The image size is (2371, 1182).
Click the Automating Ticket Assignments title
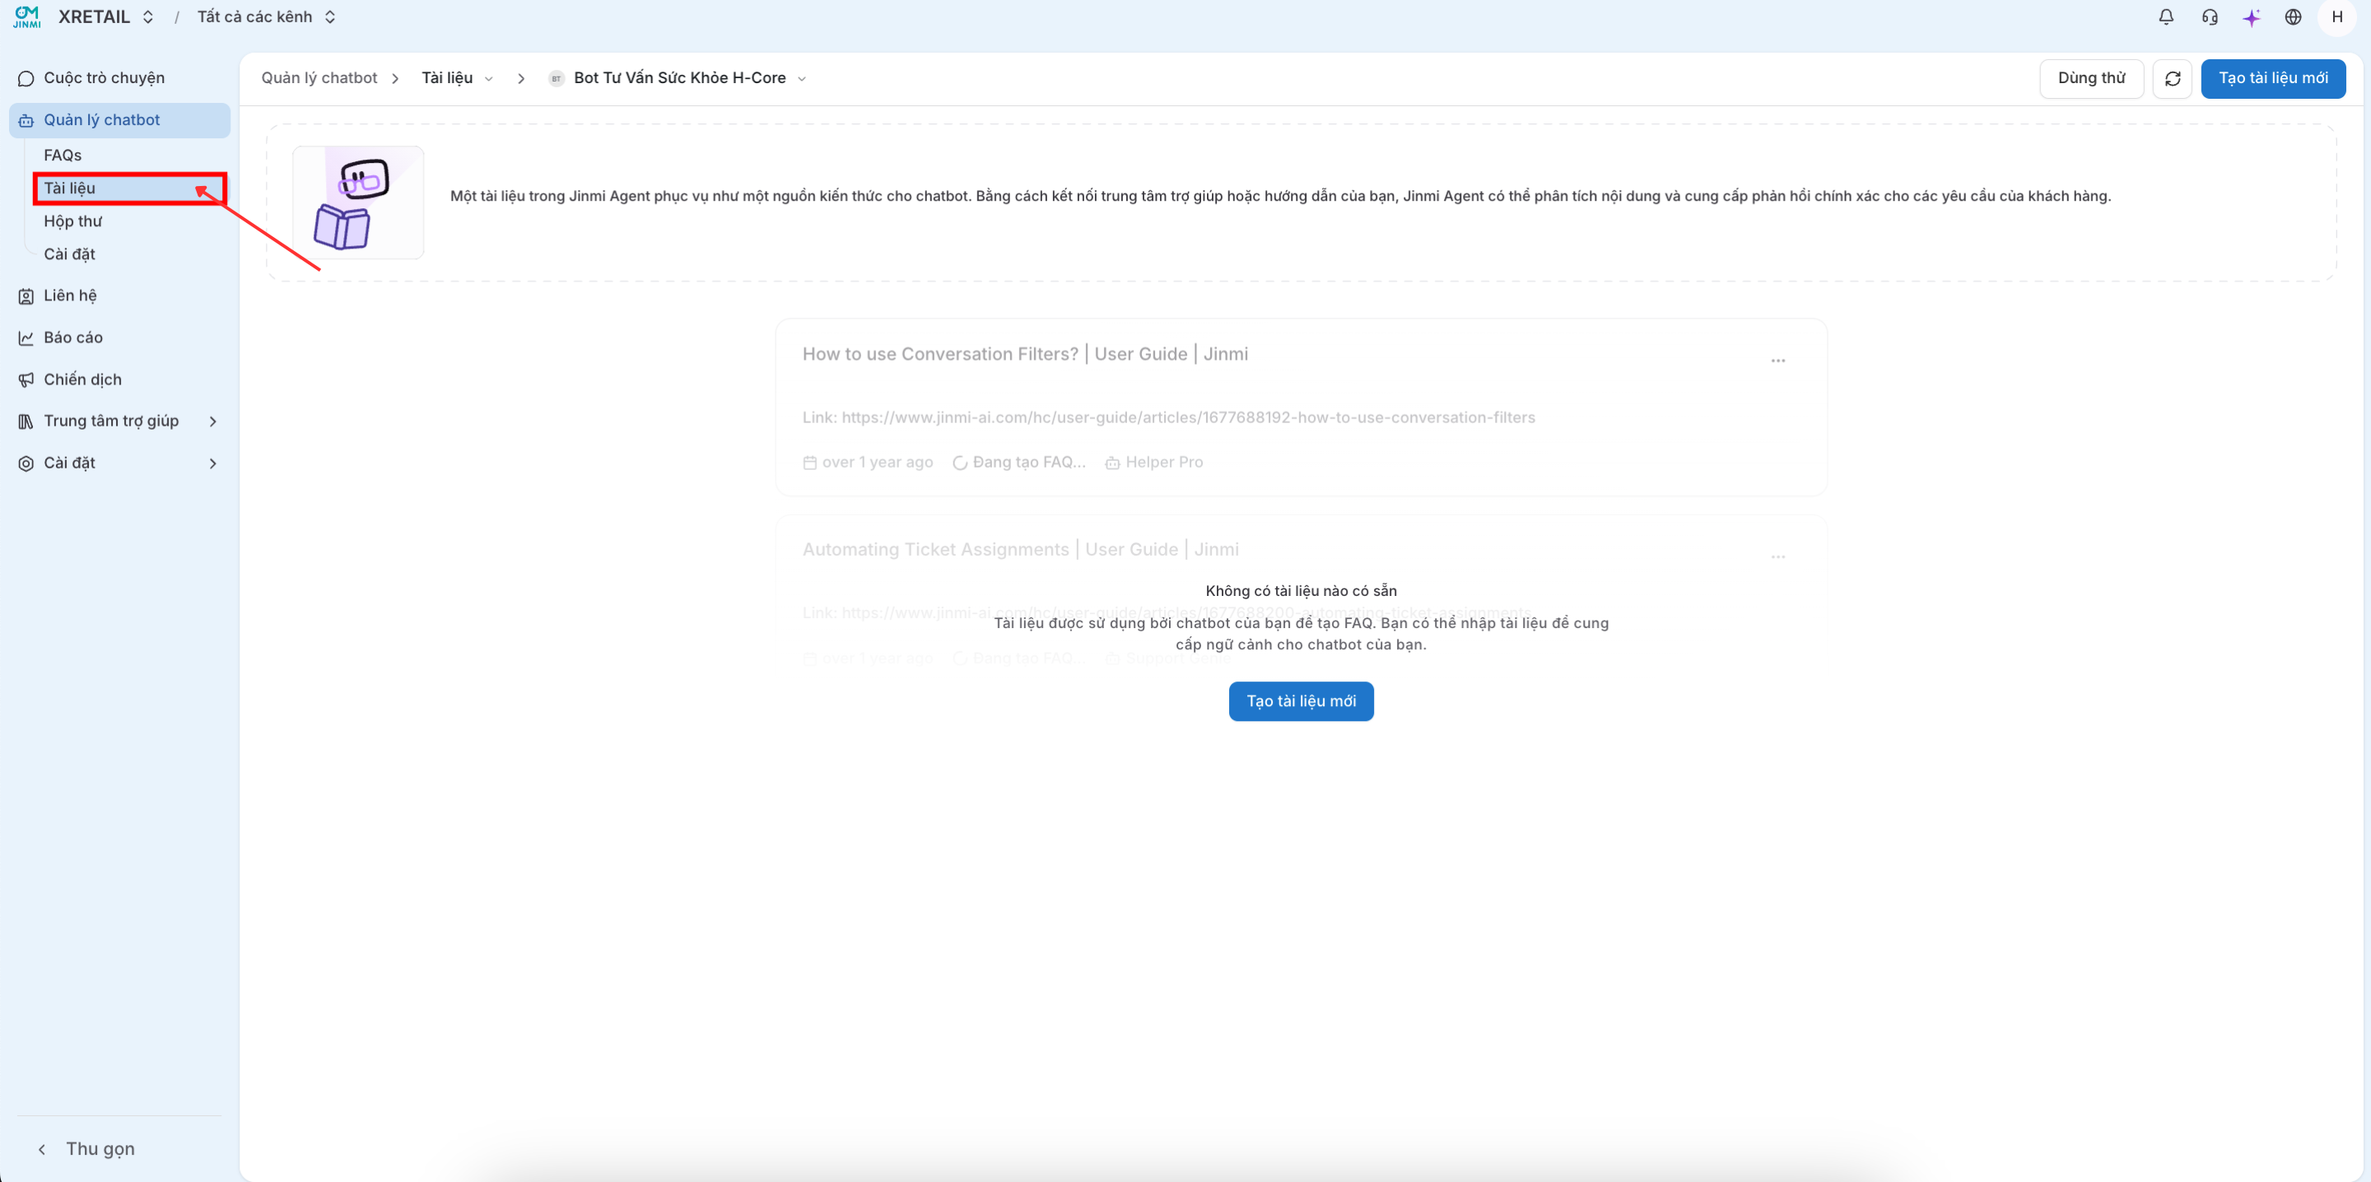[1020, 550]
